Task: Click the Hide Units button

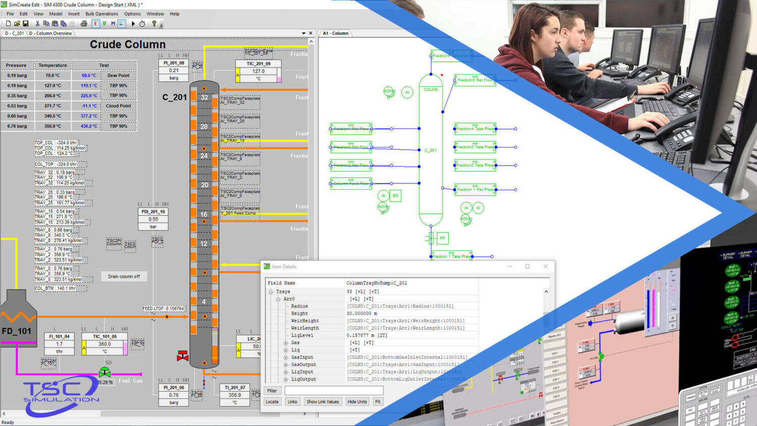Action: (x=357, y=402)
